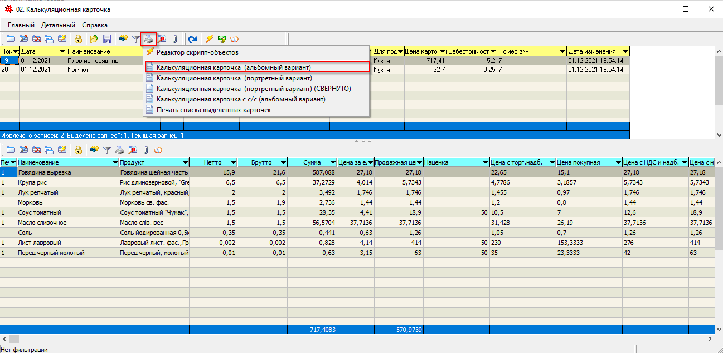Screen dimensions: 723x353
Task: Click the padlock icon in the lower toolbar
Action: coord(79,150)
